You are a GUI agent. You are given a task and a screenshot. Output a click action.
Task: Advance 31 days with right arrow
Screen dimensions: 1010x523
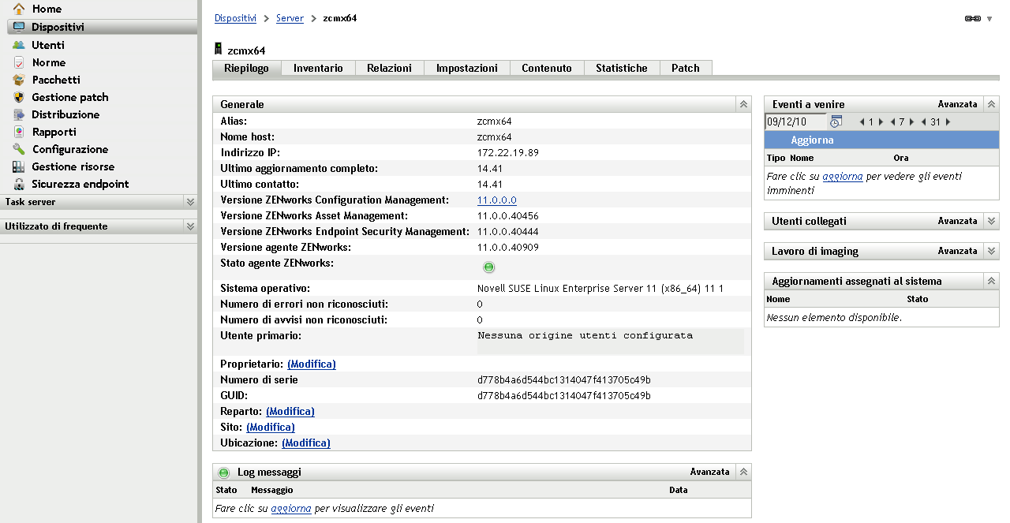tap(948, 122)
